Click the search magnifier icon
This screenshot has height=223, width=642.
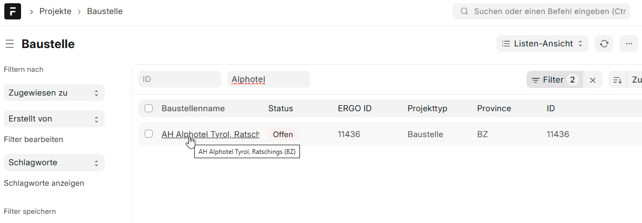point(463,11)
